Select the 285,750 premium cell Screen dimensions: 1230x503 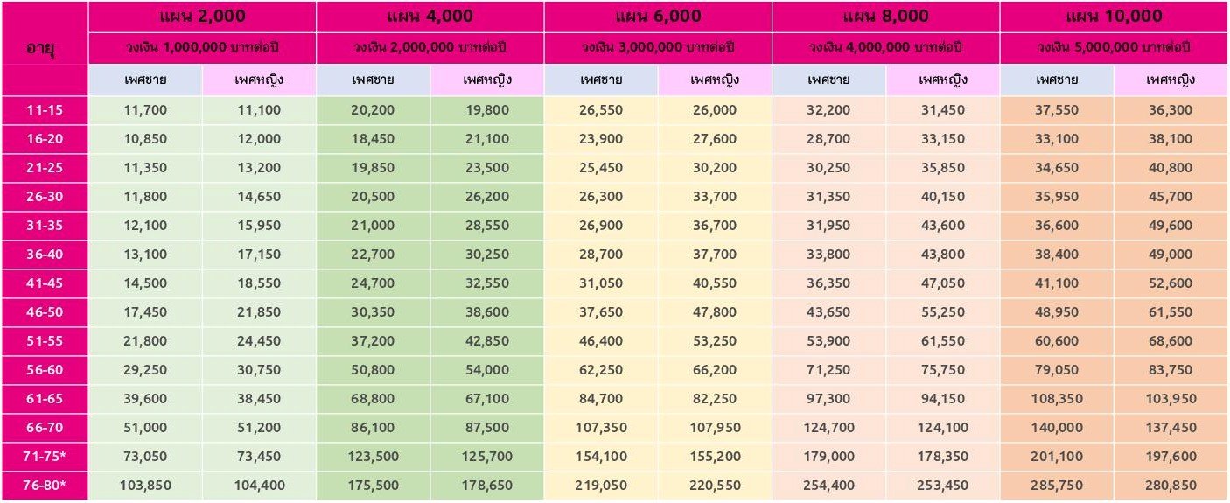(x=1057, y=485)
